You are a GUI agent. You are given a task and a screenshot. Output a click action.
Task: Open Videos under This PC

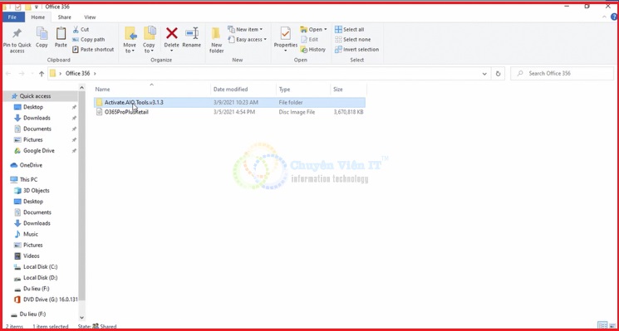pyautogui.click(x=32, y=256)
